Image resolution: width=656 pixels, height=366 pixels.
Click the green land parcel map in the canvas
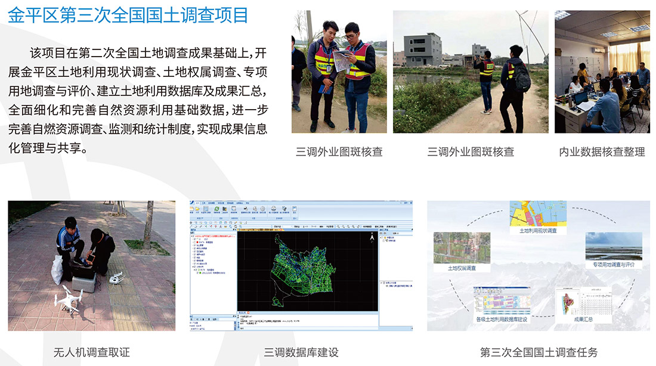[302, 269]
